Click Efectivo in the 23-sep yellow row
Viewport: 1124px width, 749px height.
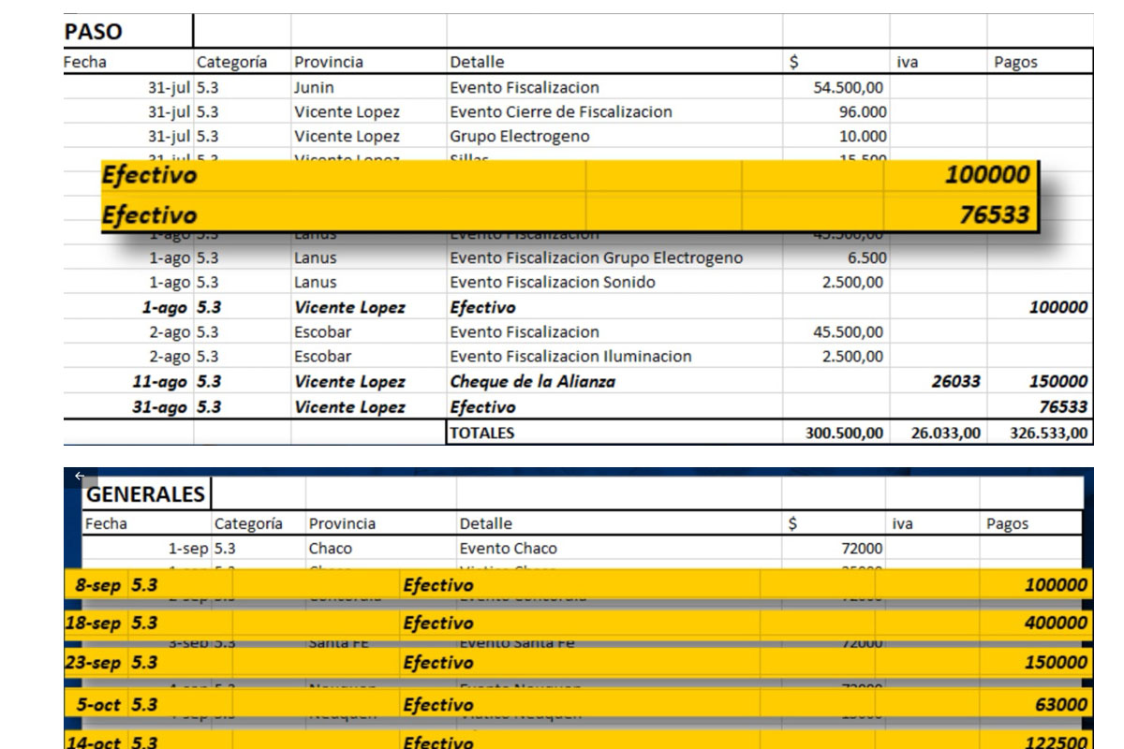437,663
